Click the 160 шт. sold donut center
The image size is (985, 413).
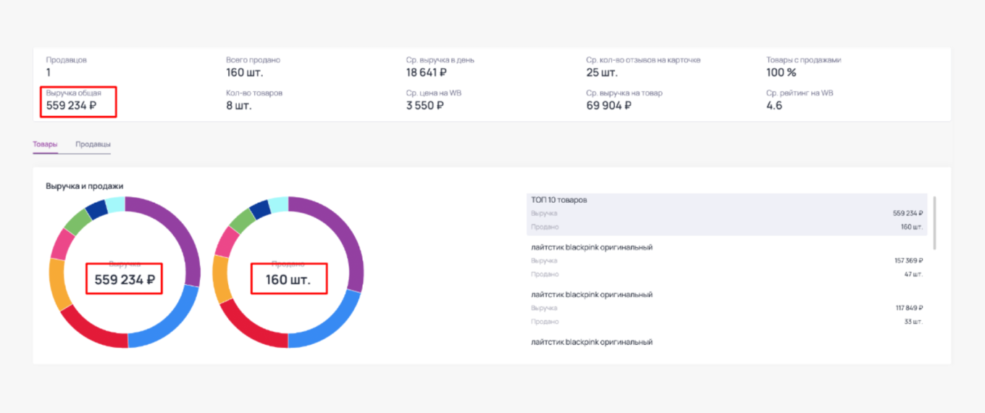pyautogui.click(x=288, y=280)
